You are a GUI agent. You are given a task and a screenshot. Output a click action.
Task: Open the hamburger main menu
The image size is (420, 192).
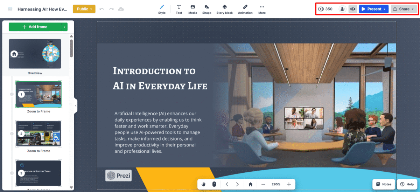coord(10,9)
